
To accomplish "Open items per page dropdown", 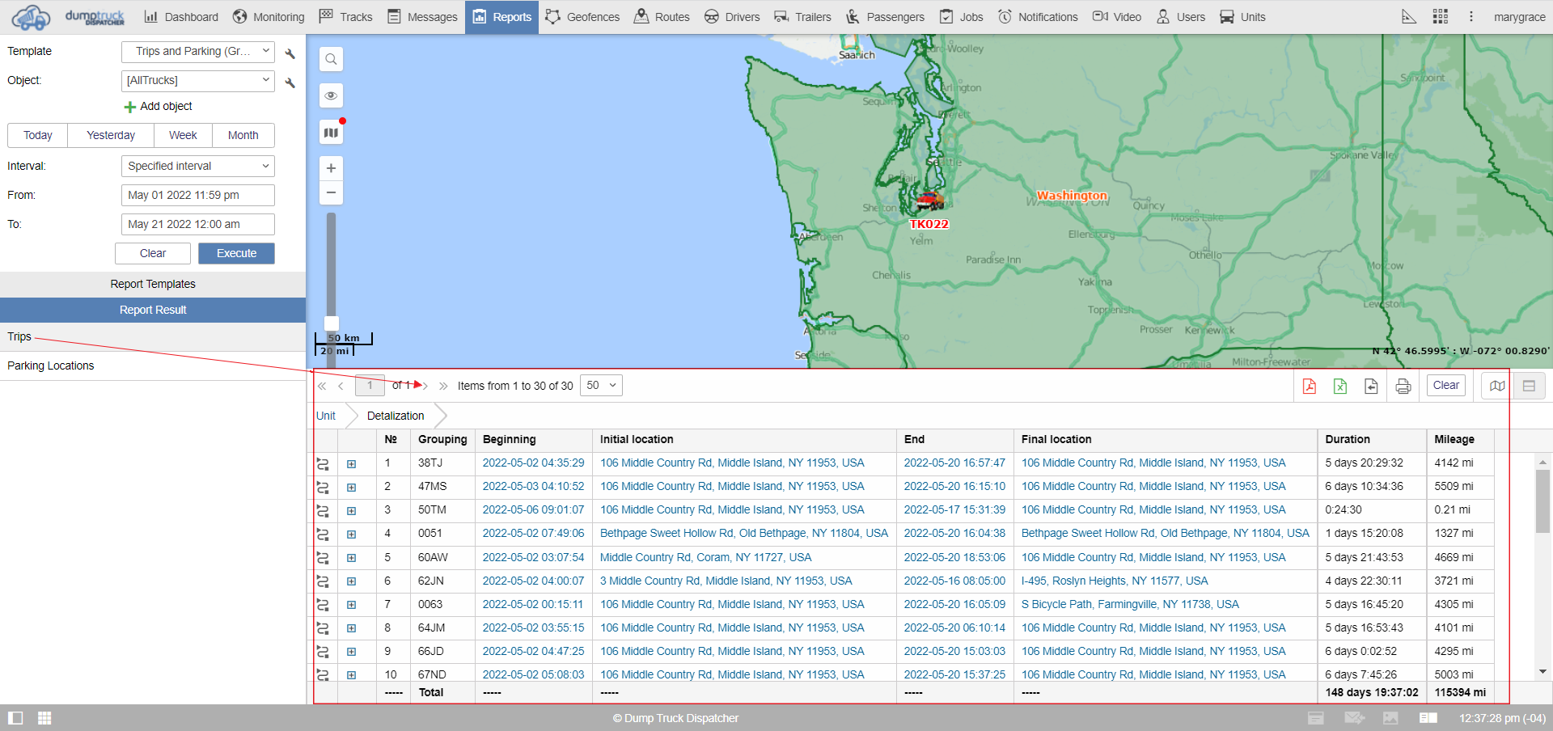I will tap(601, 386).
